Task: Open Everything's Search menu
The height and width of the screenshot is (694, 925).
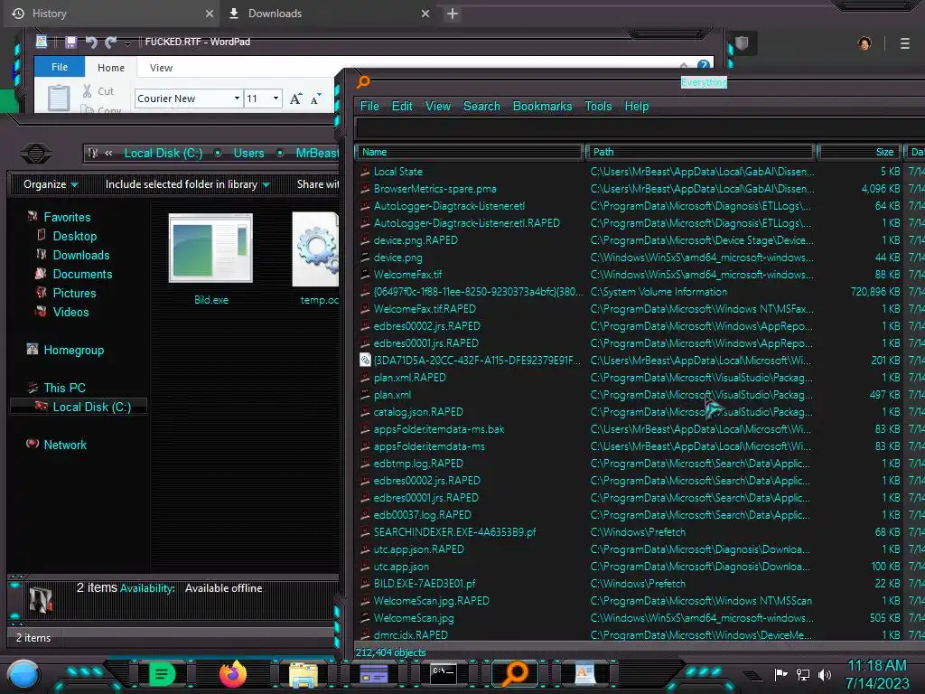Action: coord(481,107)
